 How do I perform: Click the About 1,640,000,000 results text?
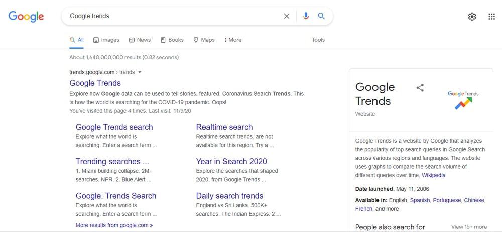click(x=124, y=58)
